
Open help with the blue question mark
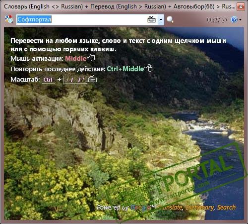[x=234, y=19]
